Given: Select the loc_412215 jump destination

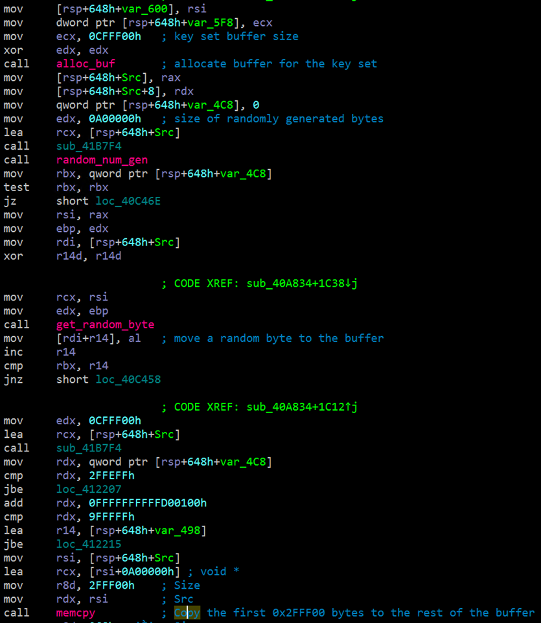Looking at the screenshot, I should click(89, 544).
